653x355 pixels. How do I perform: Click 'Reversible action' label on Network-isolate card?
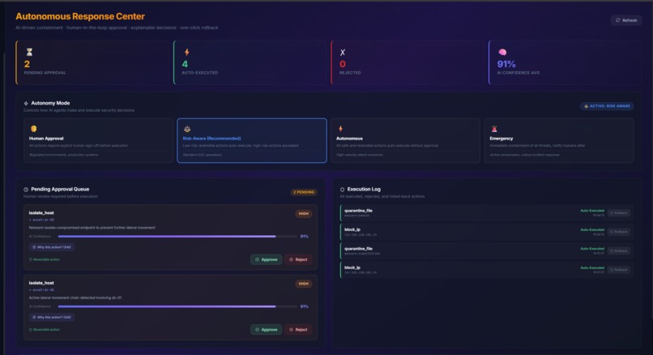click(x=44, y=259)
